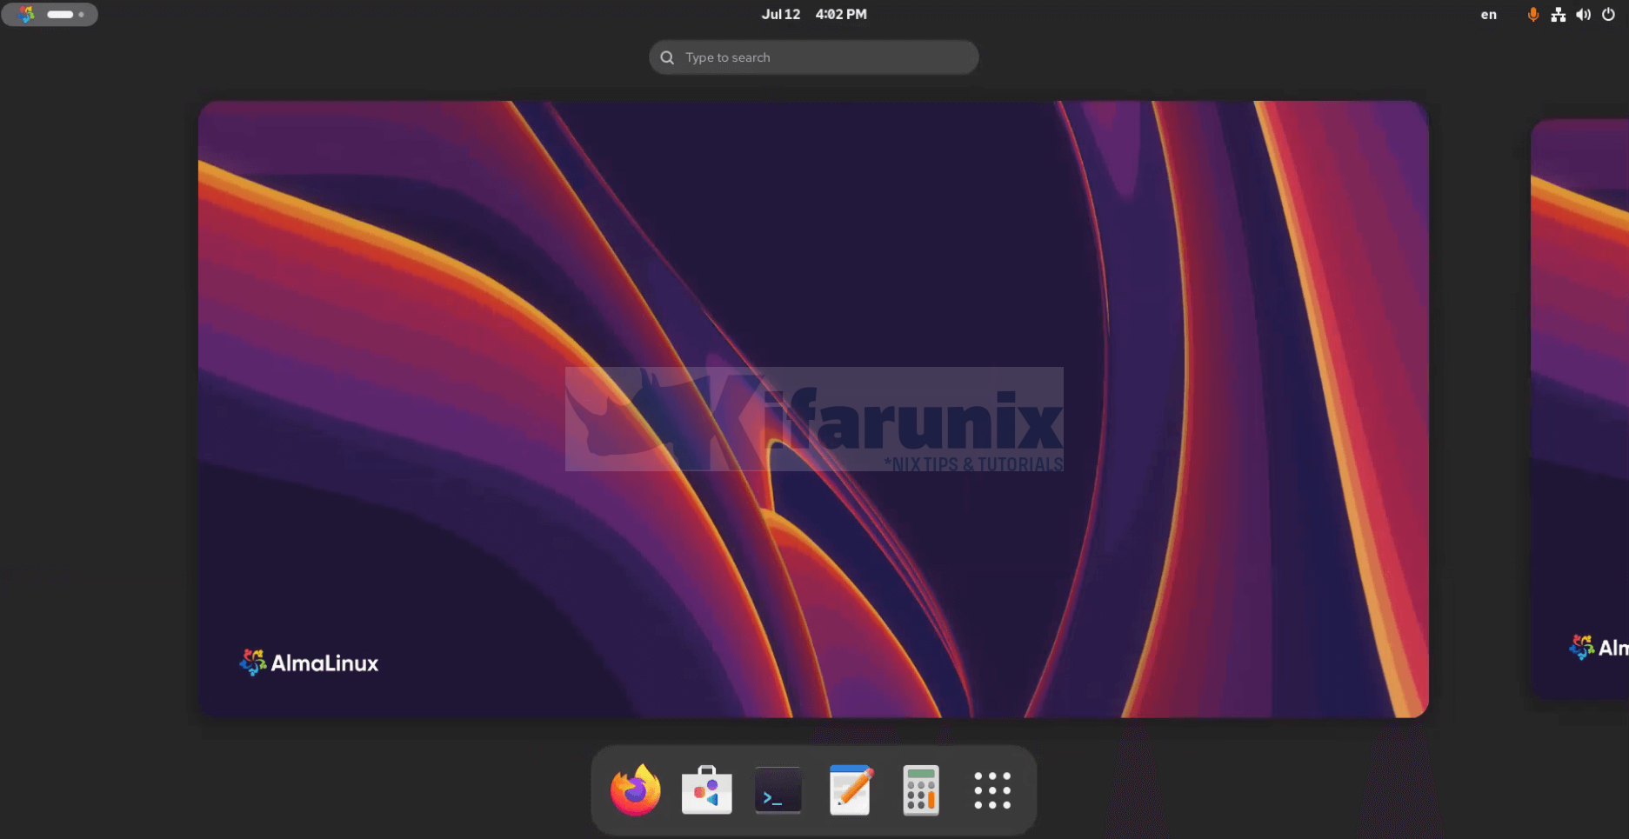Click the AlmaLinux logo in the top-left corner
Viewport: 1629px width, 839px height.
pos(26,15)
